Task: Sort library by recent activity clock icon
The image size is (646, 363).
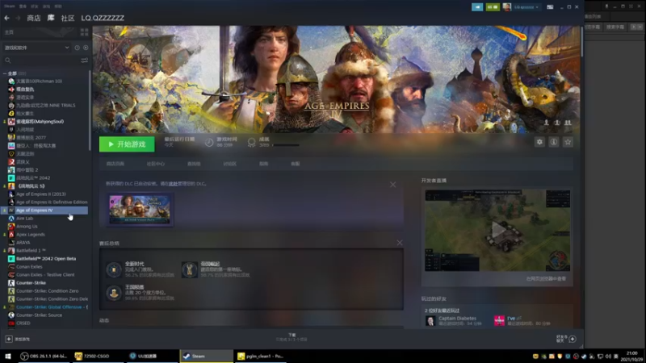Action: pos(77,48)
